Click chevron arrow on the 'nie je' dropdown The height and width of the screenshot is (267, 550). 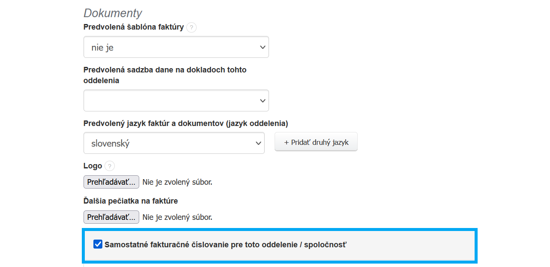tap(263, 48)
